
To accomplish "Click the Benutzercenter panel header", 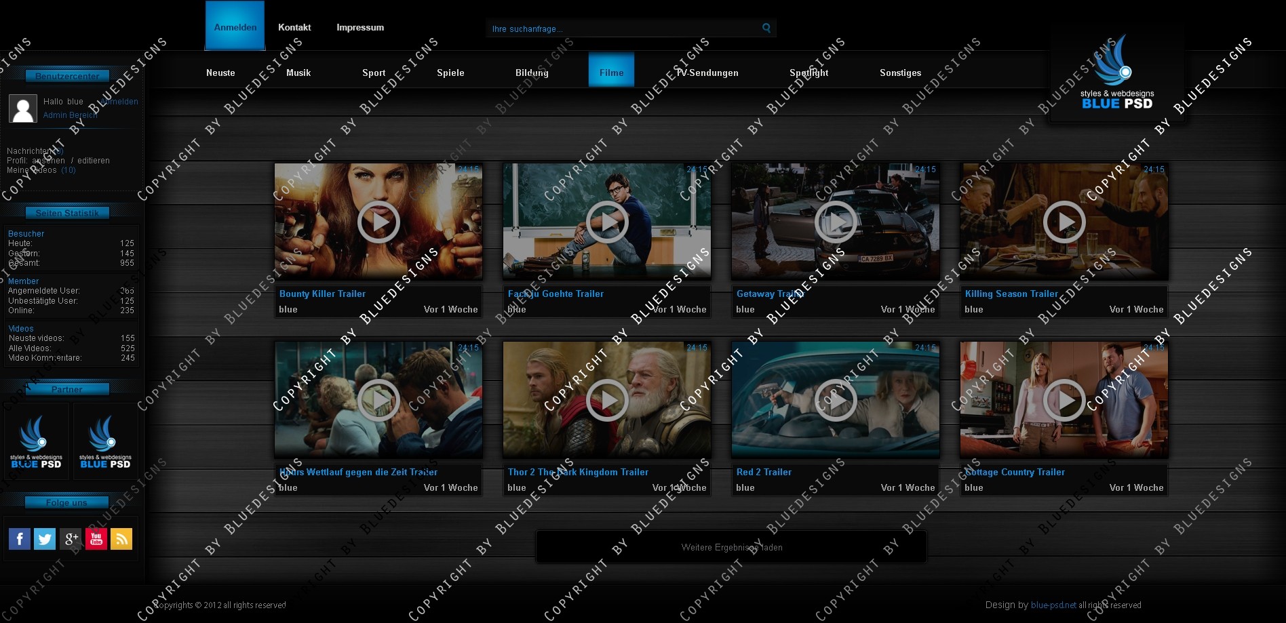I will pos(67,76).
